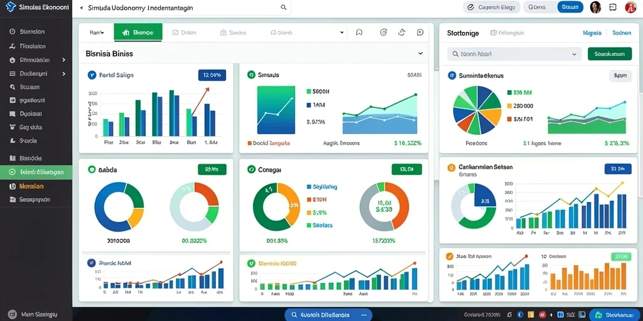Click the Caannch Elogp button

coord(492,7)
